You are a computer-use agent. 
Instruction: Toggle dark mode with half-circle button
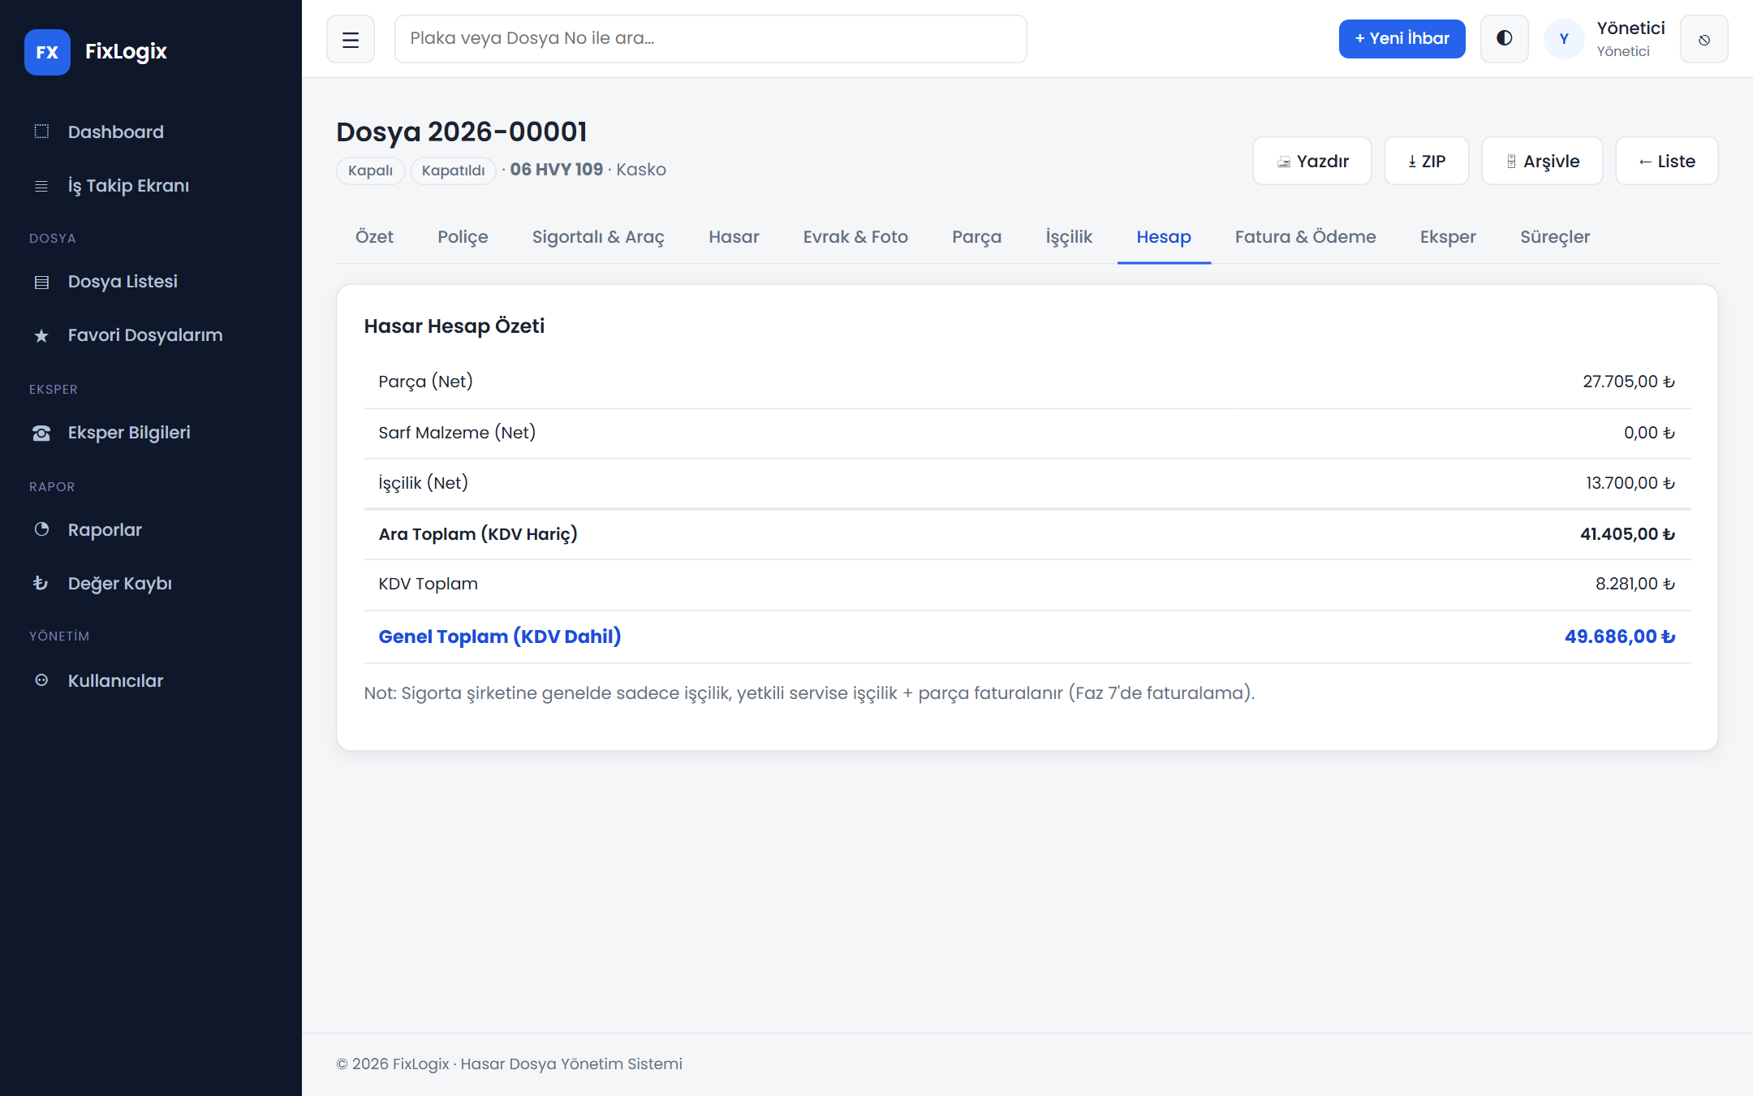pos(1504,39)
